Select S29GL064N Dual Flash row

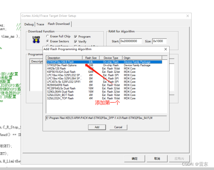(104, 92)
